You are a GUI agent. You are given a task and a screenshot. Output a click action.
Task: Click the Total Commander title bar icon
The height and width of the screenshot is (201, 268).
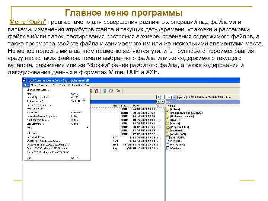pyautogui.click(x=25, y=80)
